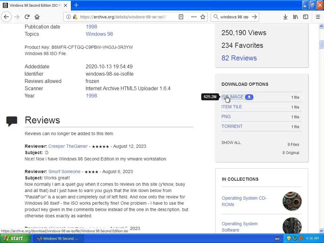Click the Reviews section heading

pos(42,120)
